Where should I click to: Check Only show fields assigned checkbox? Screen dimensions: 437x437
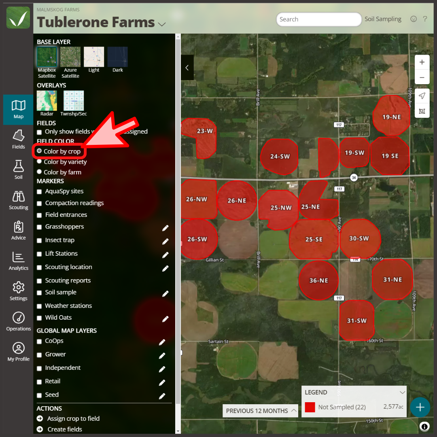39,132
